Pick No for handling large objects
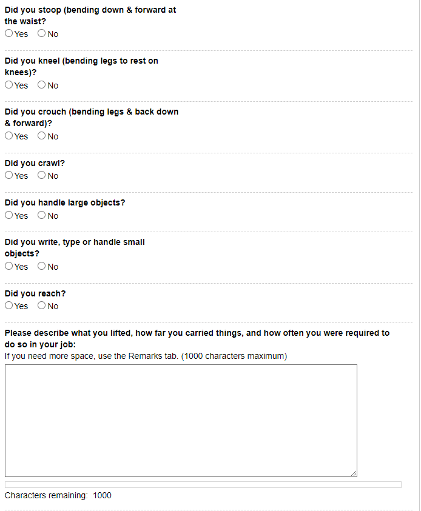 [x=41, y=215]
